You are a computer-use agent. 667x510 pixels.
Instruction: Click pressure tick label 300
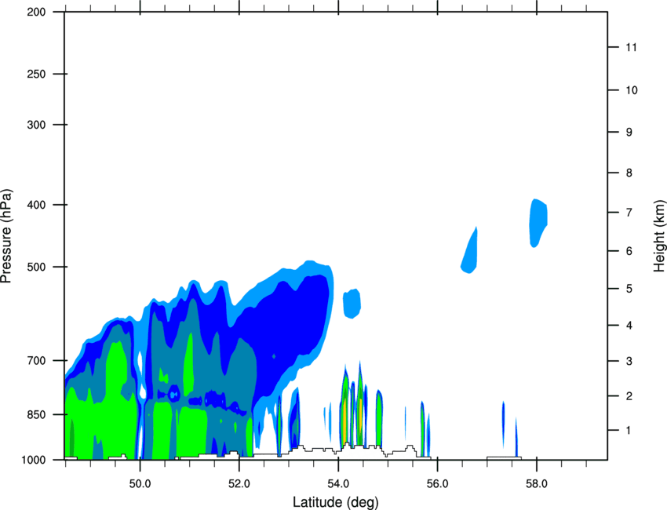pyautogui.click(x=36, y=125)
